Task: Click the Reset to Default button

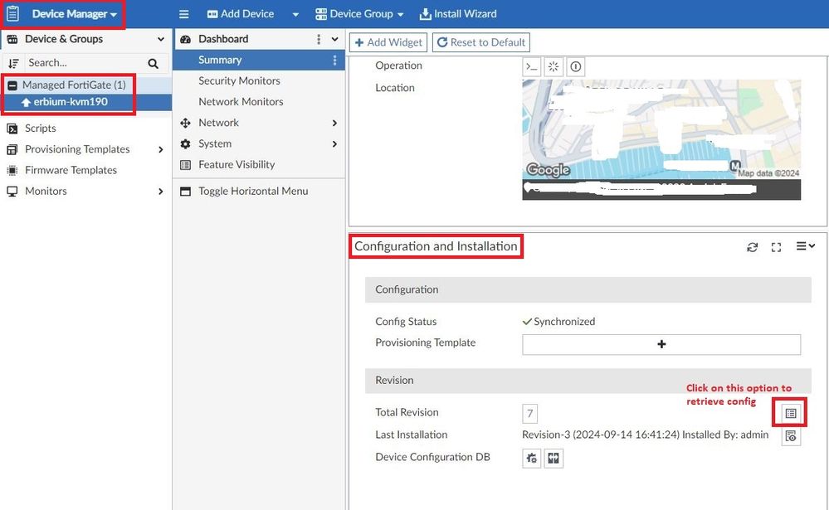Action: click(481, 42)
